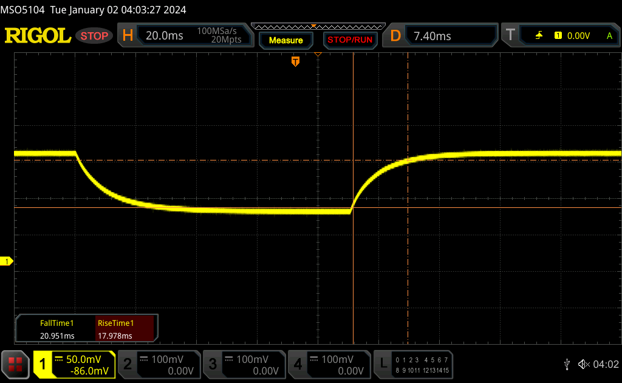622x383 pixels.
Task: Click the red STOP status indicator
Action: tap(94, 36)
